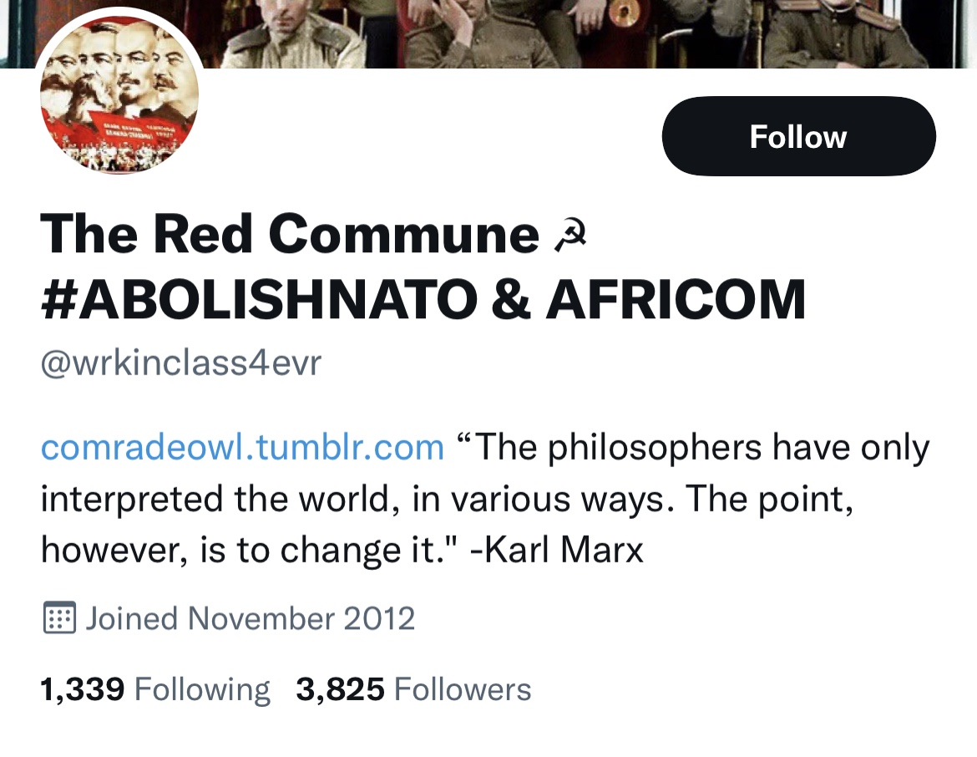Click the AFRICOM text in the name

675,299
